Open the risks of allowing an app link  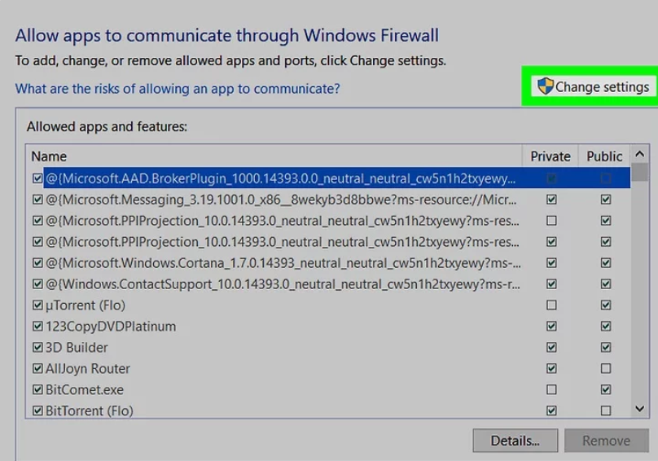tap(178, 89)
